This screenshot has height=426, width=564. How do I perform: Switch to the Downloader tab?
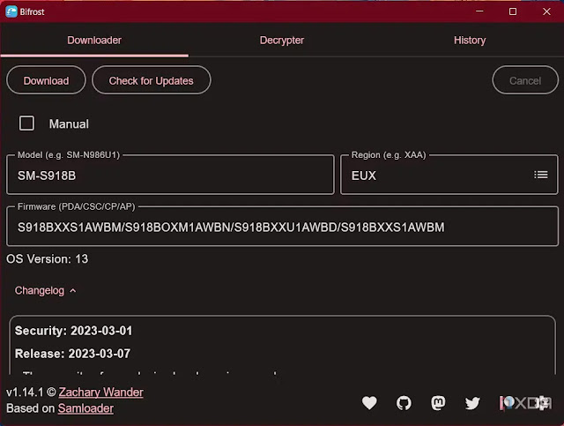click(x=94, y=41)
